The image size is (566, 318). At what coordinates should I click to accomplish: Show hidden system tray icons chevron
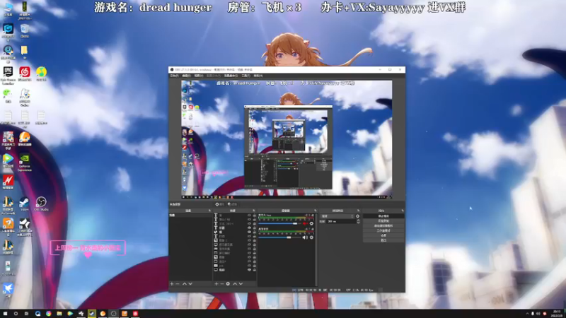(527, 314)
